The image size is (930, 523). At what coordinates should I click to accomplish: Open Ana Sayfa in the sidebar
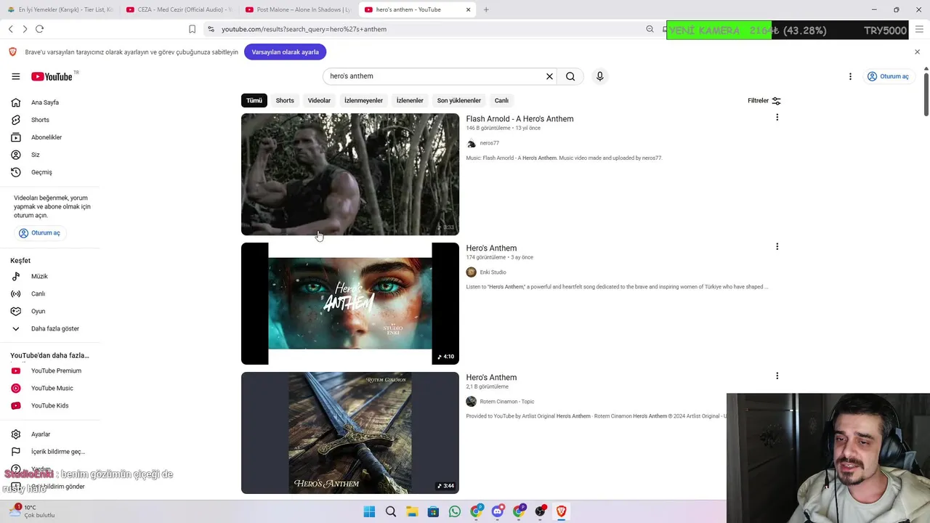(49, 102)
